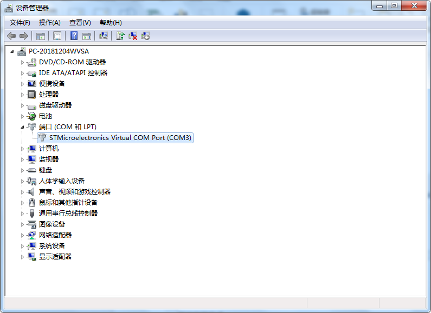Expand the 人体学输入设备 node
Viewport: 431px width, 313px height.
point(23,181)
